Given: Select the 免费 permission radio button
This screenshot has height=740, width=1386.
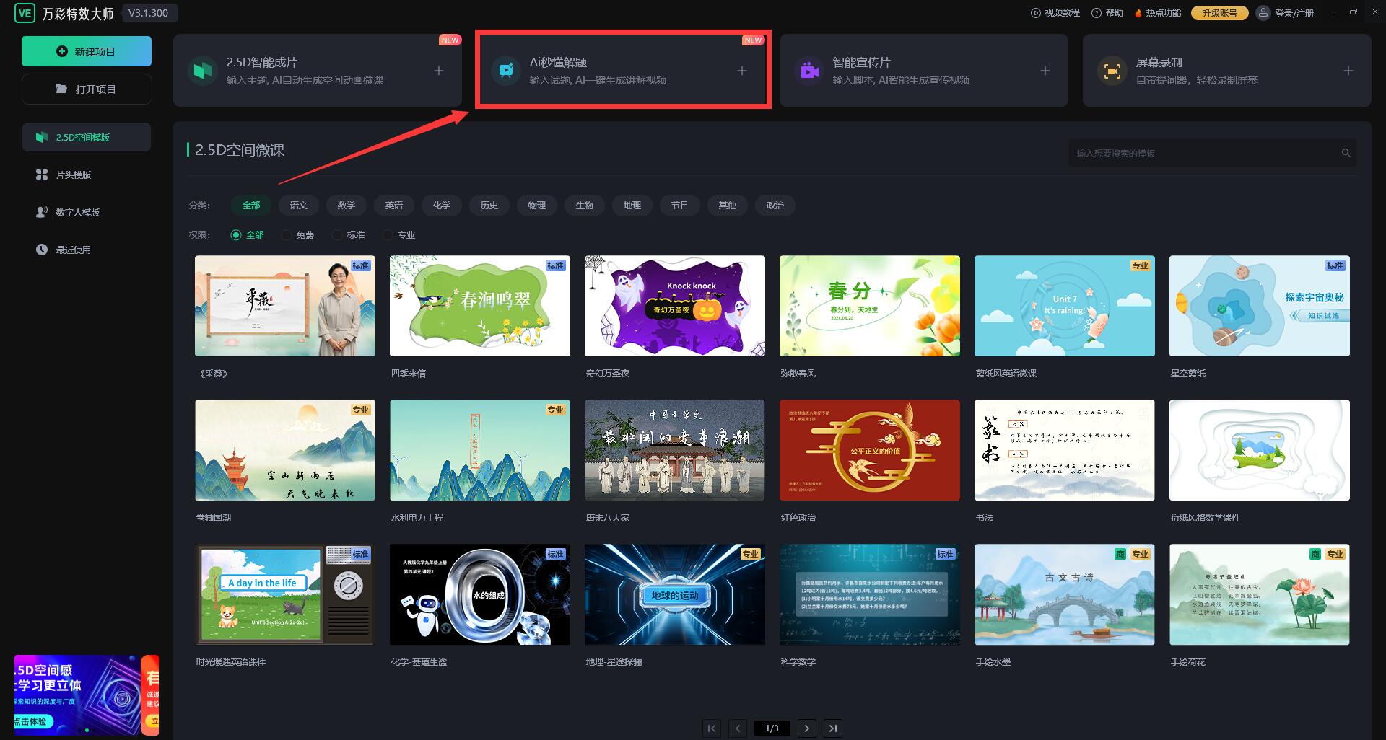Looking at the screenshot, I should click(x=287, y=235).
